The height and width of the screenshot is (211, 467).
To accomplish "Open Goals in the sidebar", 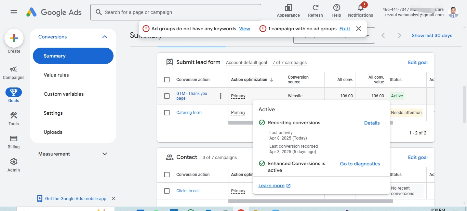I will pos(14,95).
